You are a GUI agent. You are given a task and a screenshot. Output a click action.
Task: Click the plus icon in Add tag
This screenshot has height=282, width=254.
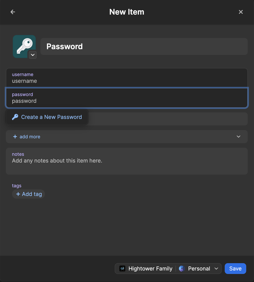click(x=18, y=194)
